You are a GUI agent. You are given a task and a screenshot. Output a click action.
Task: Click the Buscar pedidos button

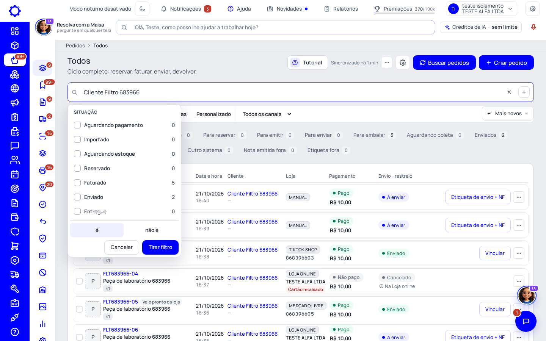pos(444,63)
